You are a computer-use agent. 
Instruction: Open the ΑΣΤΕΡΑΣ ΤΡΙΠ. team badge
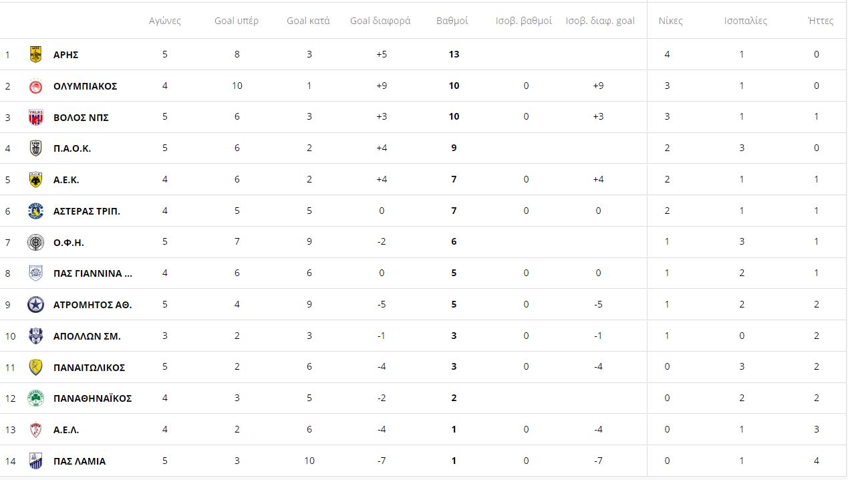(x=36, y=211)
